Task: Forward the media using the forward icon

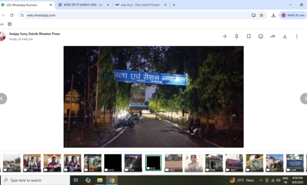Action: click(272, 36)
